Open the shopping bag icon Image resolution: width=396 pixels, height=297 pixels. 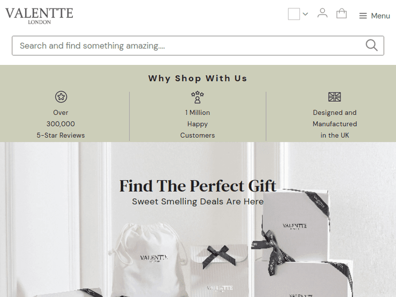pyautogui.click(x=342, y=14)
